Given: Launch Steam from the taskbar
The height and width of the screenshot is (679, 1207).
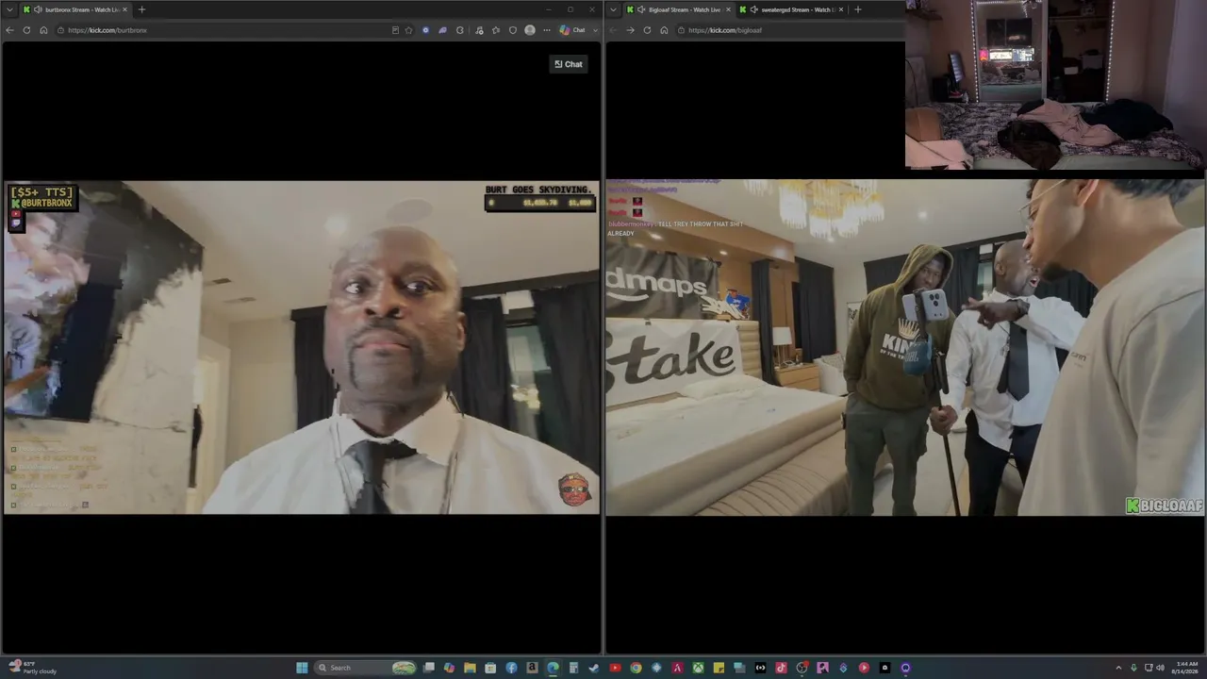Looking at the screenshot, I should click(594, 668).
